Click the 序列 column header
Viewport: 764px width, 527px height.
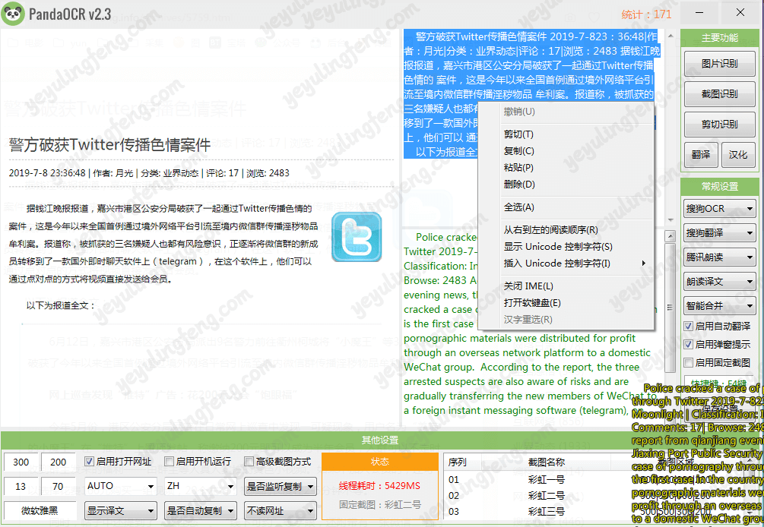click(462, 462)
